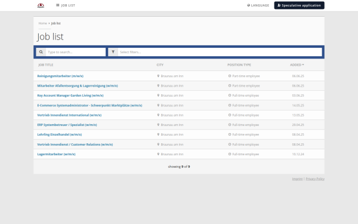Viewport: 358px width, 224px height.
Task: Open the Select filters field
Action: 220,52
